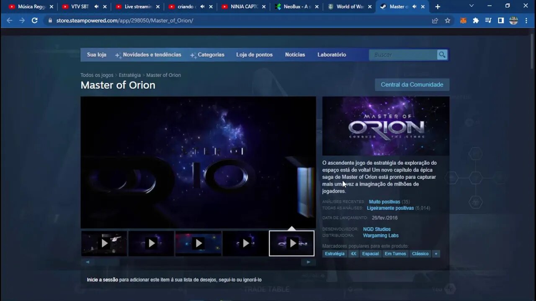Click the Steam search magnifier icon
Image resolution: width=536 pixels, height=301 pixels.
442,55
